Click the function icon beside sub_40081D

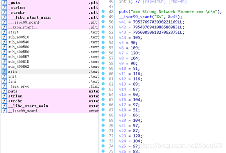point(4,62)
